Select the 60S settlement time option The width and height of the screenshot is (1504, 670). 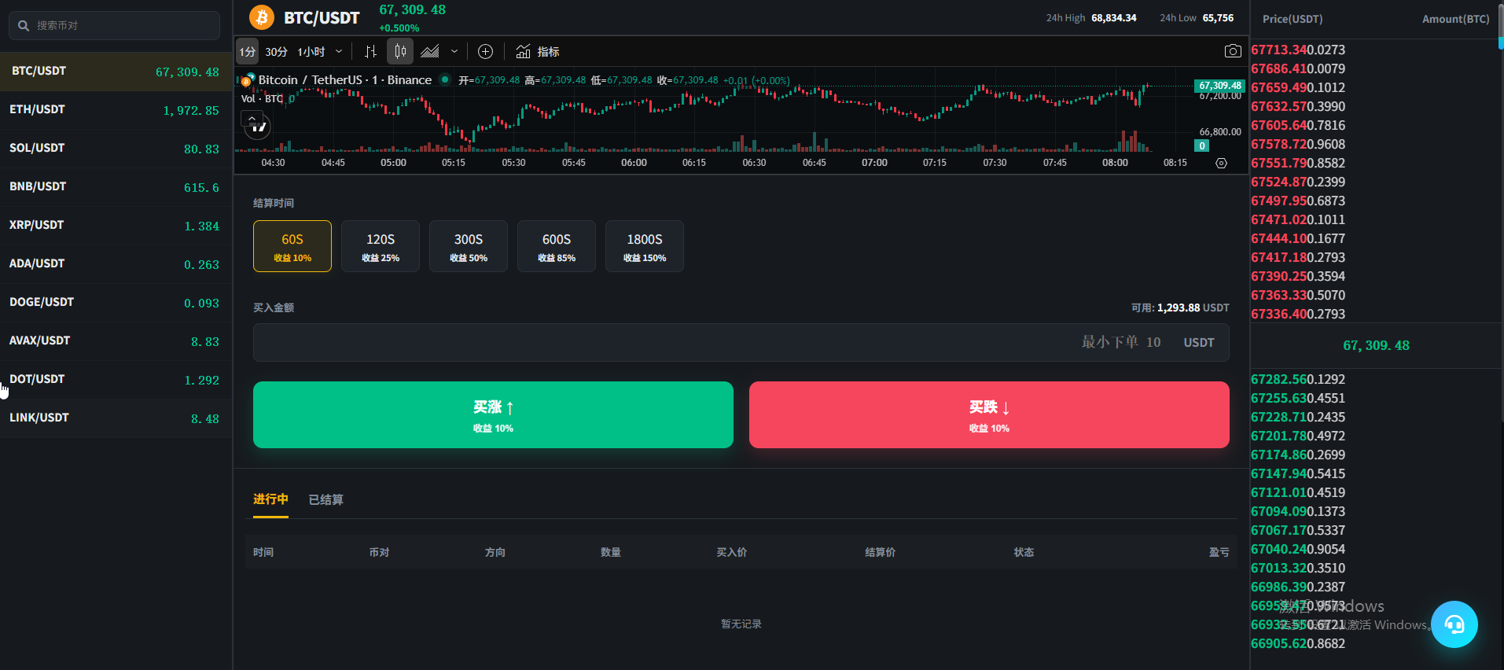(292, 246)
